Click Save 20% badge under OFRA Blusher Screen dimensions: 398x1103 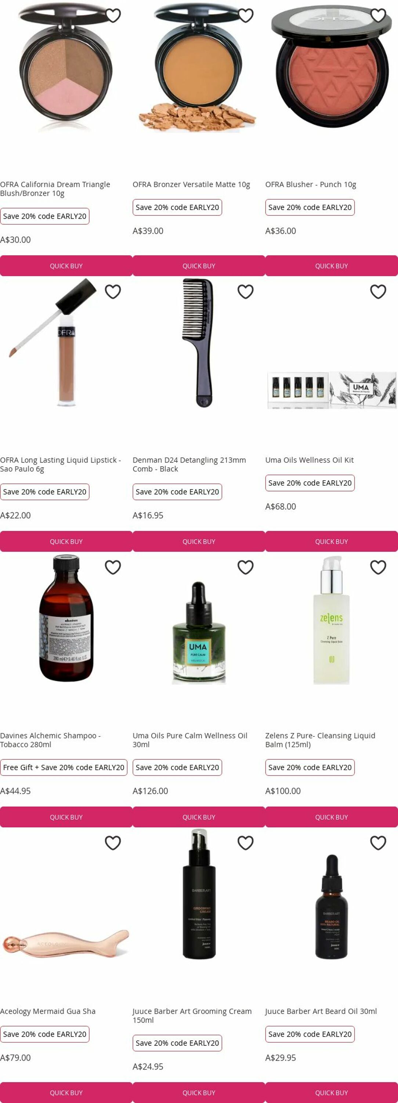pos(310,207)
